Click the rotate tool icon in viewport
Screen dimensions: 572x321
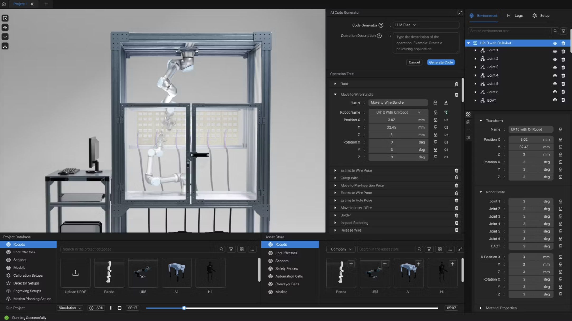click(5, 37)
